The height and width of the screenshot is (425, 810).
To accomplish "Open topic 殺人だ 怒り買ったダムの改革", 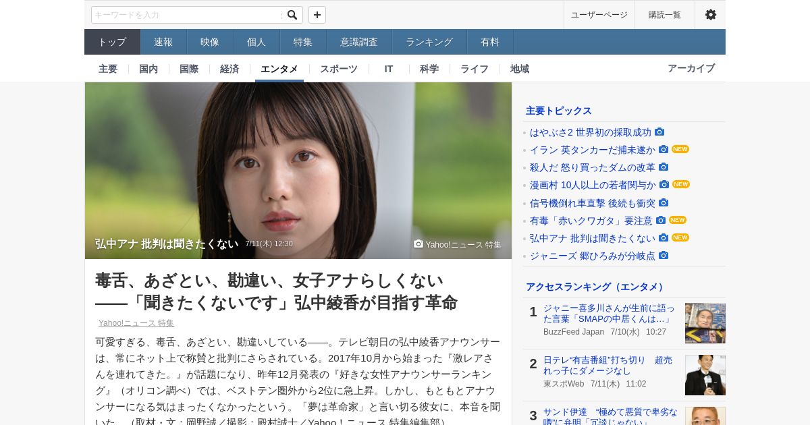I will coord(593,167).
